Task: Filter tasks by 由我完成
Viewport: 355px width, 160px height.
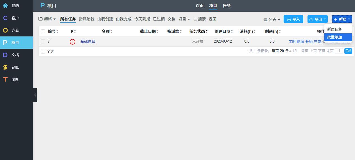Action: click(x=124, y=19)
